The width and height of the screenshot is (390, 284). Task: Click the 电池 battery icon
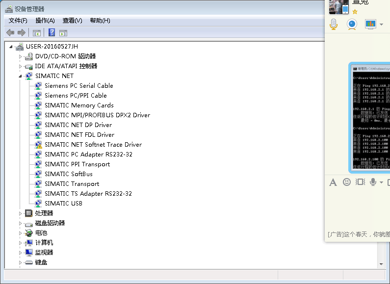coord(28,233)
